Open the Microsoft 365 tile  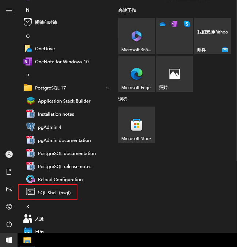point(137,36)
